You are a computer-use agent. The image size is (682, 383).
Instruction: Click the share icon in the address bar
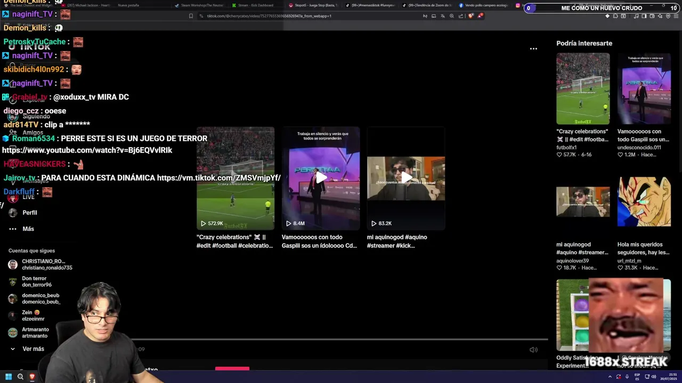pos(461,16)
